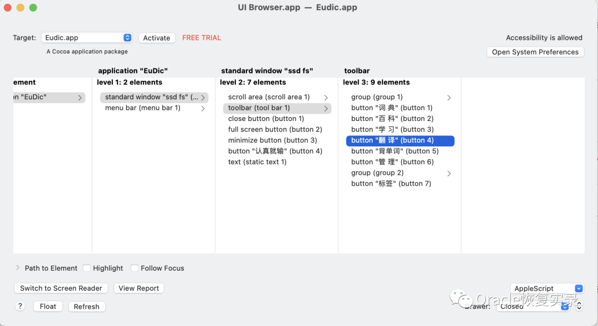Open the AppleScript popup menu
Viewport: 598px width, 326px height.
(547, 288)
